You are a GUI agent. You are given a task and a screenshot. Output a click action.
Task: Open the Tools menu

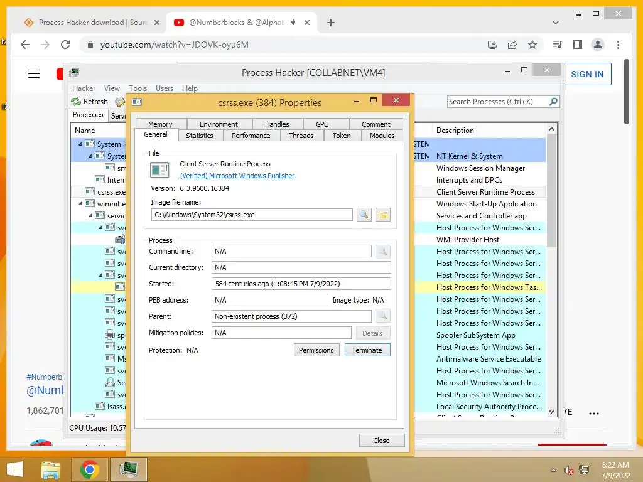[x=138, y=88]
